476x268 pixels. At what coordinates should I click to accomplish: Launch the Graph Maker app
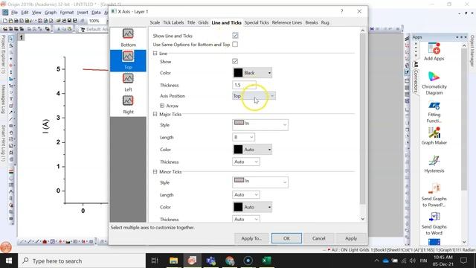434,135
